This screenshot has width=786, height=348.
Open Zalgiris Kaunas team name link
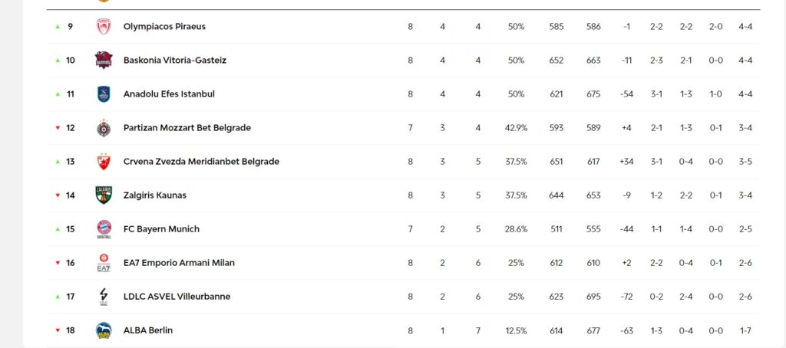coord(154,195)
